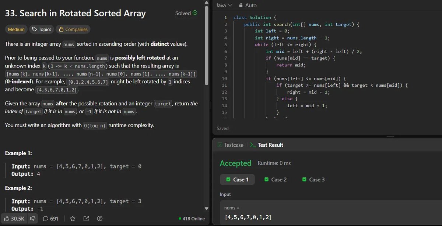Click the green check icon on Case 1

228,180
